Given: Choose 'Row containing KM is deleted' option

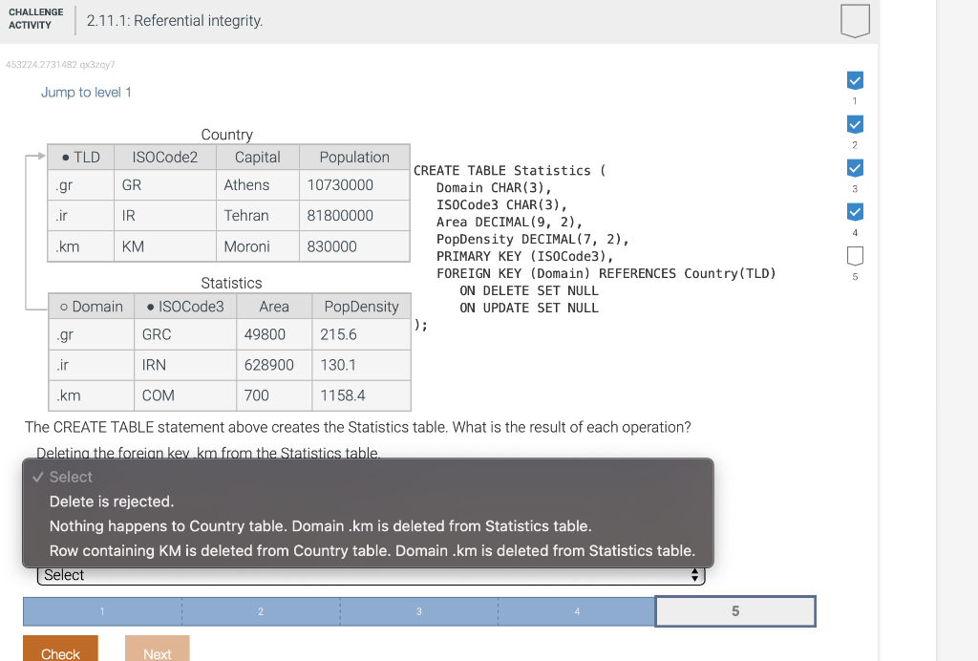Looking at the screenshot, I should coord(368,550).
